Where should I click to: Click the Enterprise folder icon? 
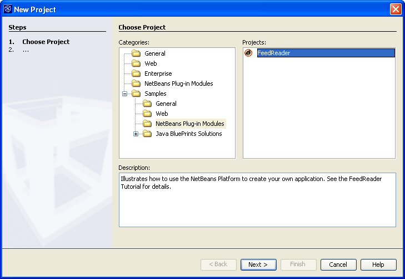136,74
